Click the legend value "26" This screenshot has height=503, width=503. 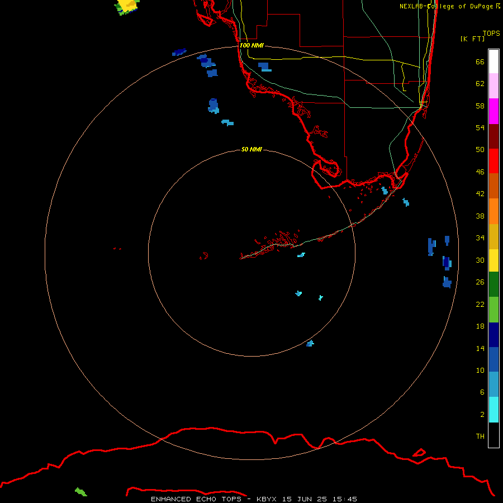click(480, 282)
